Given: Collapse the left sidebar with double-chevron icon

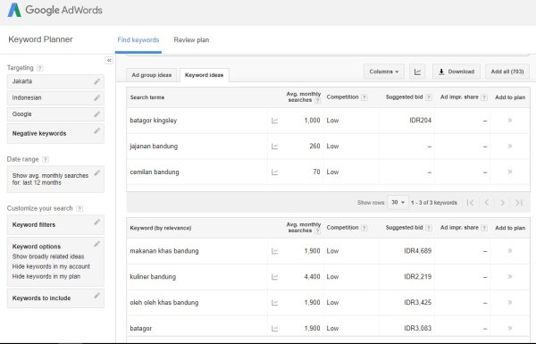Looking at the screenshot, I should coord(109,60).
